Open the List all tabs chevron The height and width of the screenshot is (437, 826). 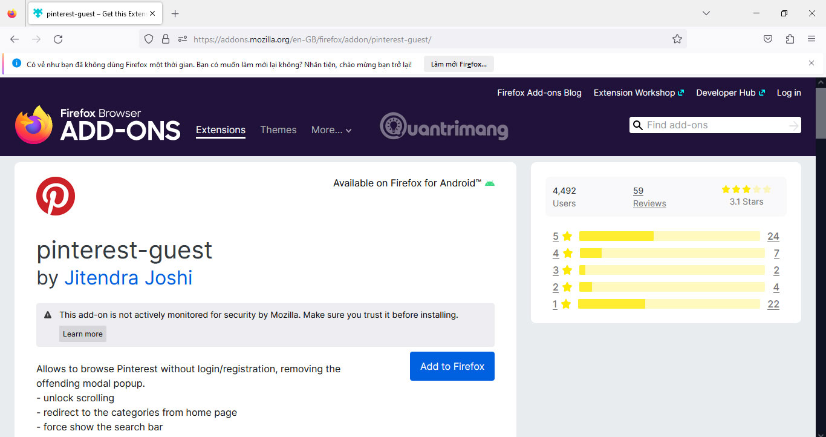pos(706,13)
